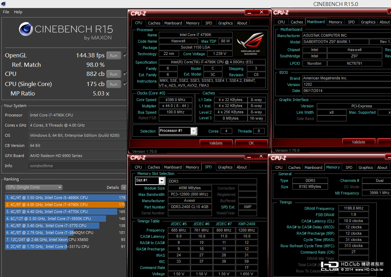Viewport: 391px width, 277px height.
Task: Open Graphics tab in top-left CPU-Z window
Action: coord(226,23)
